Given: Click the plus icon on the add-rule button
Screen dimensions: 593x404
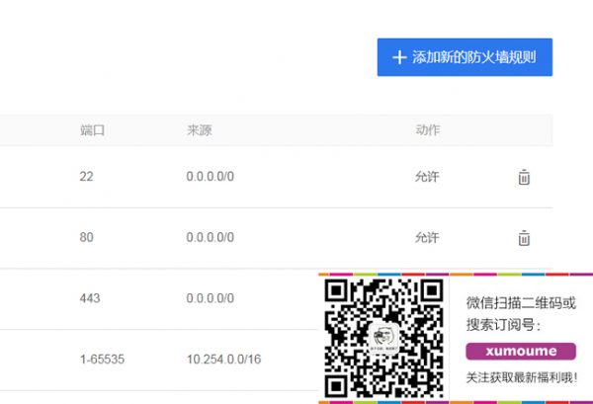Looking at the screenshot, I should 399,57.
